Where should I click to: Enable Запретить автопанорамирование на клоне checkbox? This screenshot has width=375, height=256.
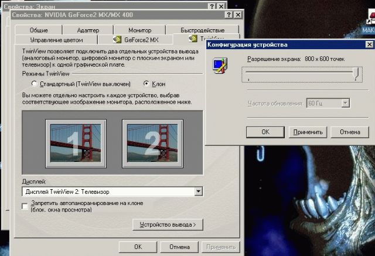tap(25, 206)
